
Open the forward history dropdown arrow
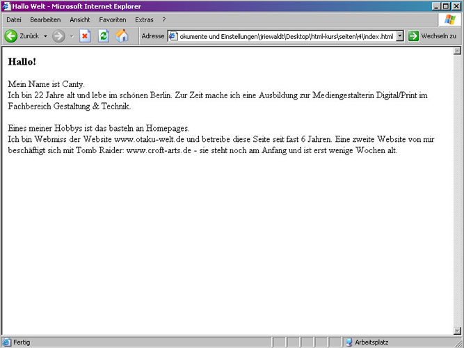pos(72,36)
